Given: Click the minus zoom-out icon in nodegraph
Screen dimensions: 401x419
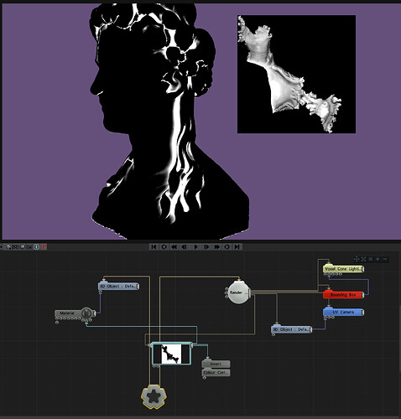Looking at the screenshot, I should [x=385, y=259].
